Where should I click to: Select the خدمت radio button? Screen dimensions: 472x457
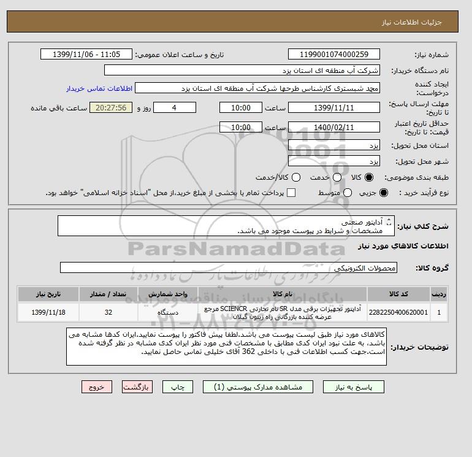coord(337,177)
